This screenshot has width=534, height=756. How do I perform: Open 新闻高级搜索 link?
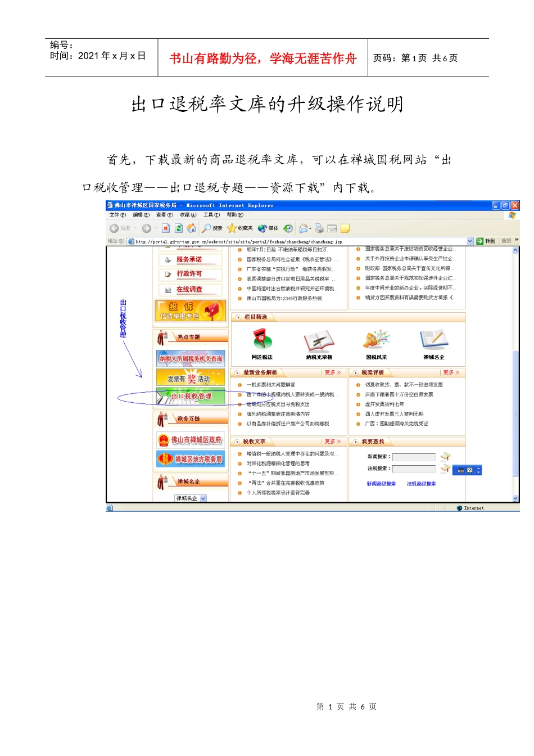coord(381,484)
